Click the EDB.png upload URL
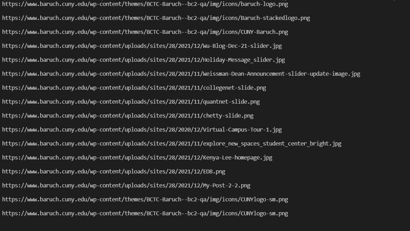 [113, 172]
